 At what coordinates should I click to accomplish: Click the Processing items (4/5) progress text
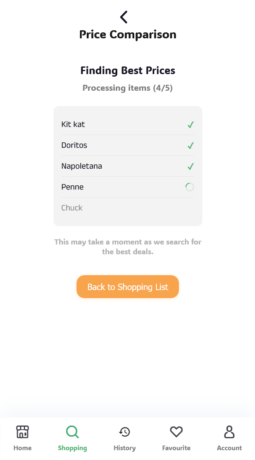(x=127, y=88)
